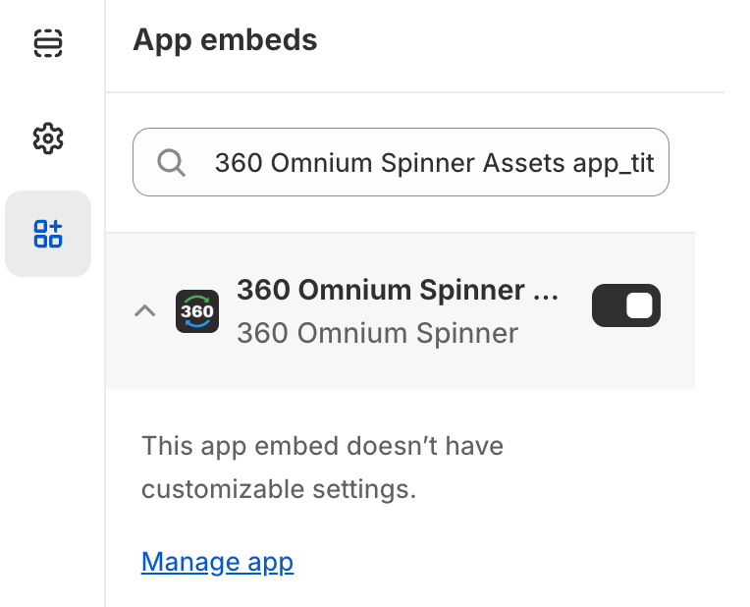Focus the app embeds search field
Viewport: 750px width, 607px height.
click(401, 162)
